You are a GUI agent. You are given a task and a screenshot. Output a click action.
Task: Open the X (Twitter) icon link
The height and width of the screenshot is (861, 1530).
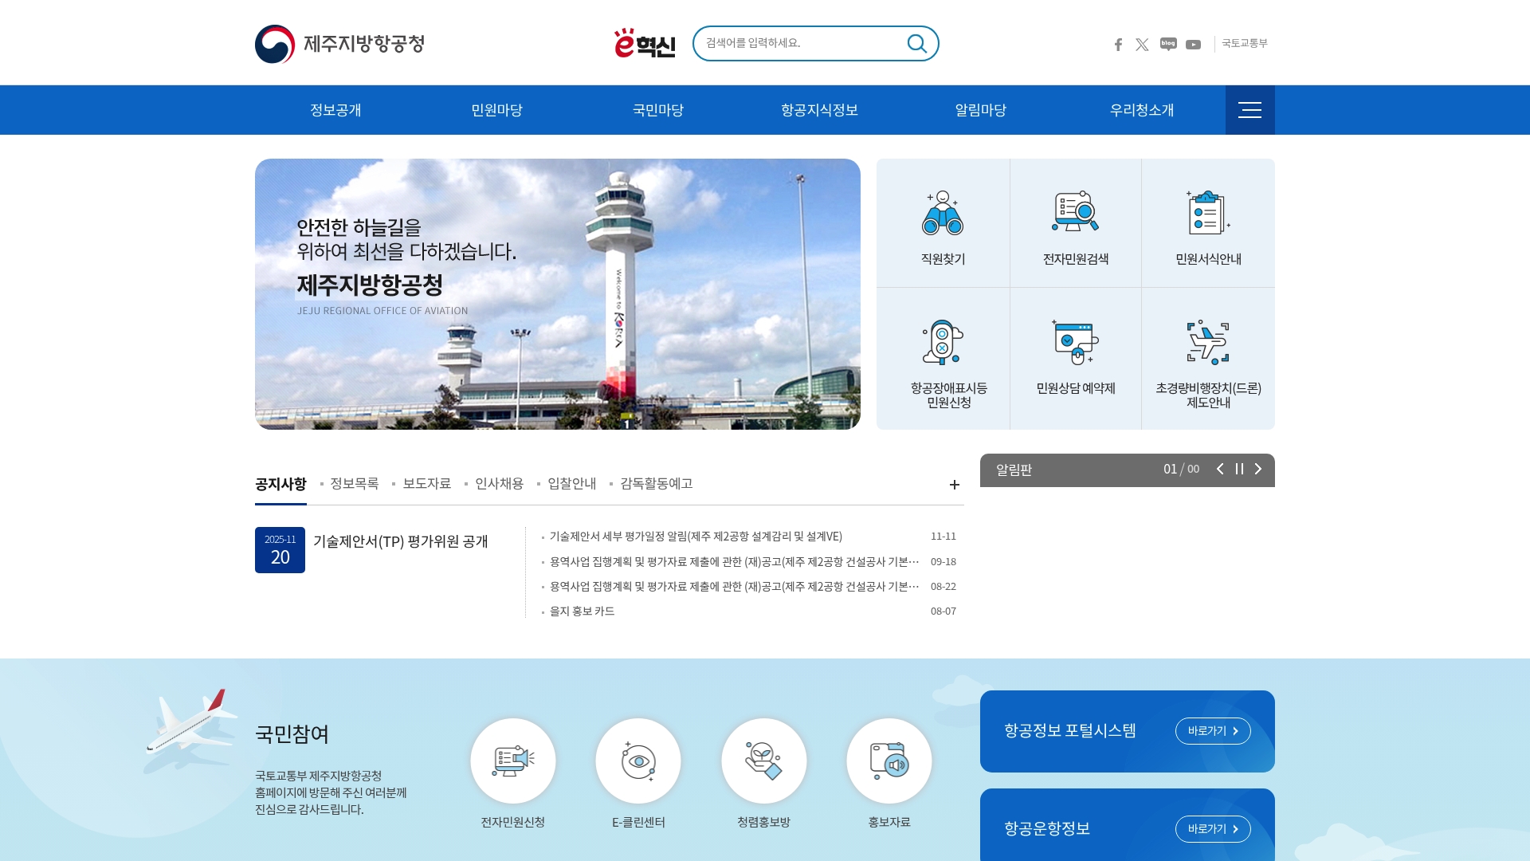tap(1142, 45)
